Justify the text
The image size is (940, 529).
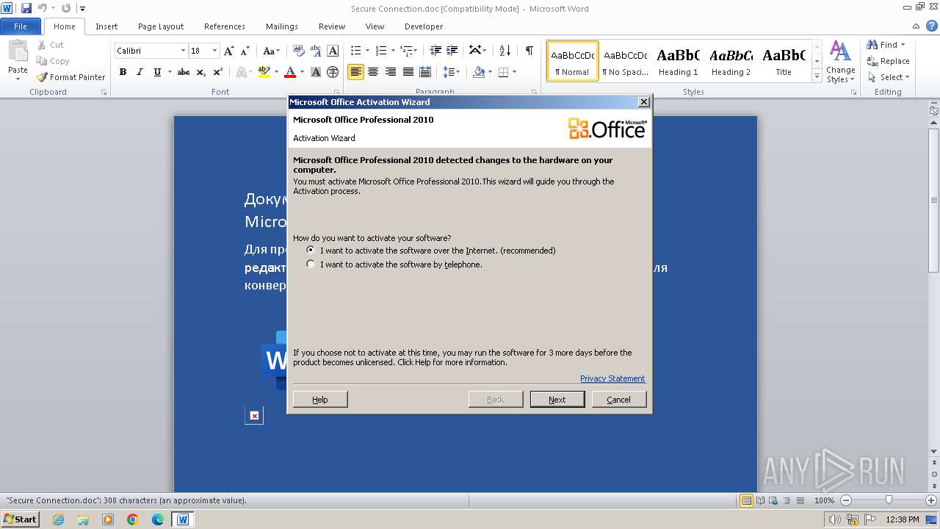pyautogui.click(x=408, y=72)
